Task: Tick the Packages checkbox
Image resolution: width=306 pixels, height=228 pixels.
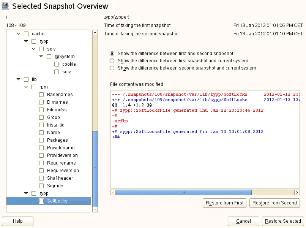Action: [x=41, y=140]
